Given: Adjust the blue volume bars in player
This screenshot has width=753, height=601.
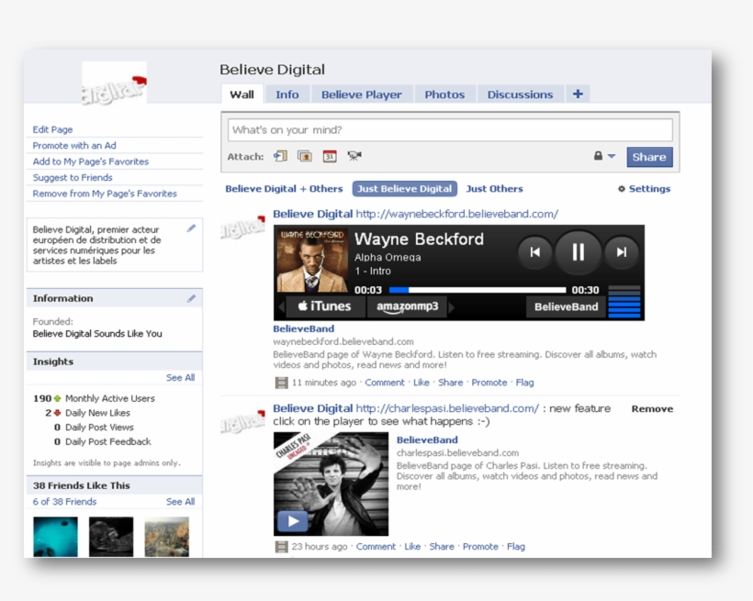Looking at the screenshot, I should tap(624, 302).
